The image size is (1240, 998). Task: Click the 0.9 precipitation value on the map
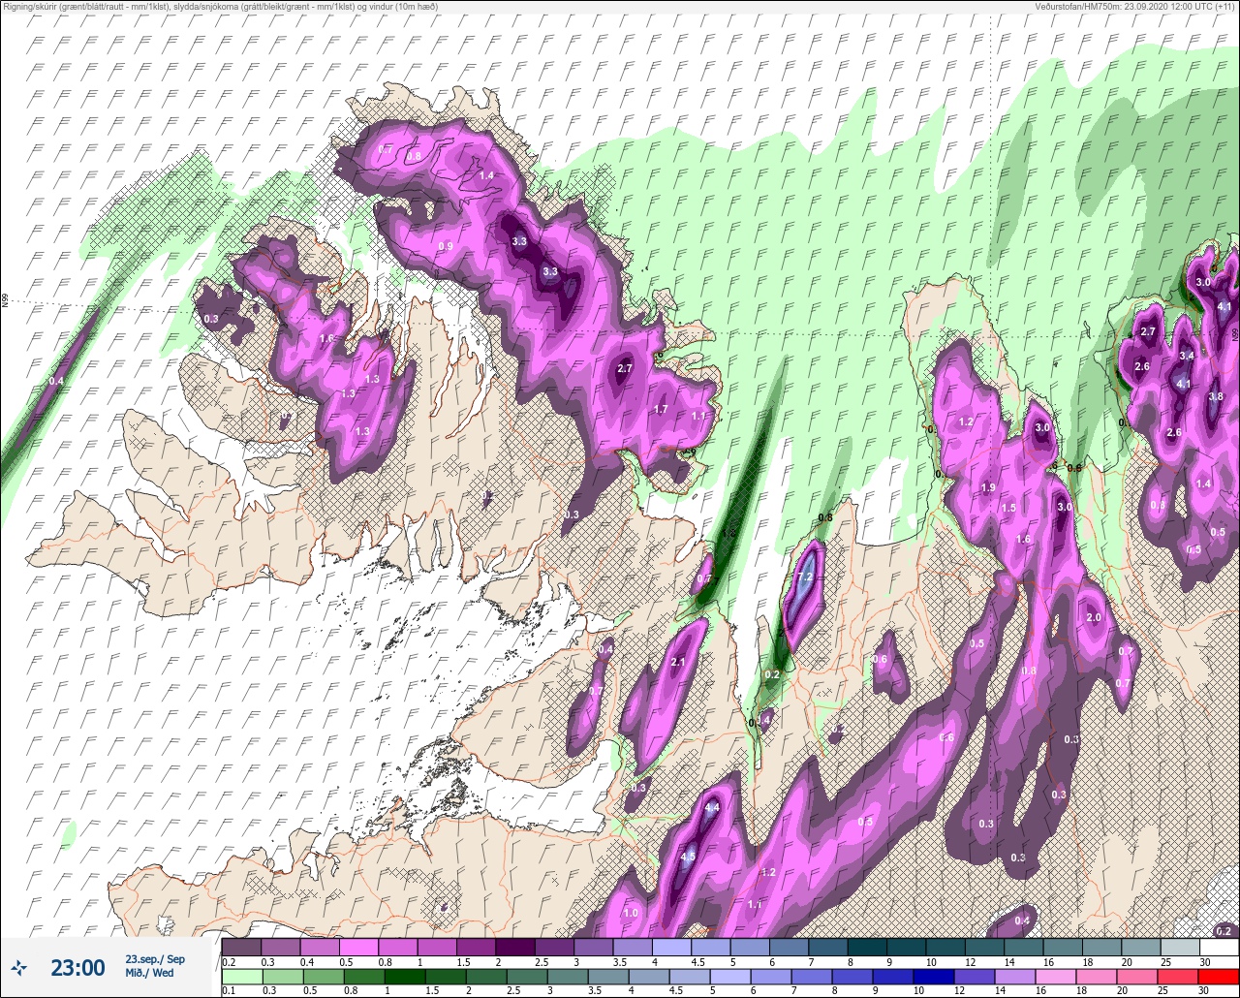pos(446,246)
